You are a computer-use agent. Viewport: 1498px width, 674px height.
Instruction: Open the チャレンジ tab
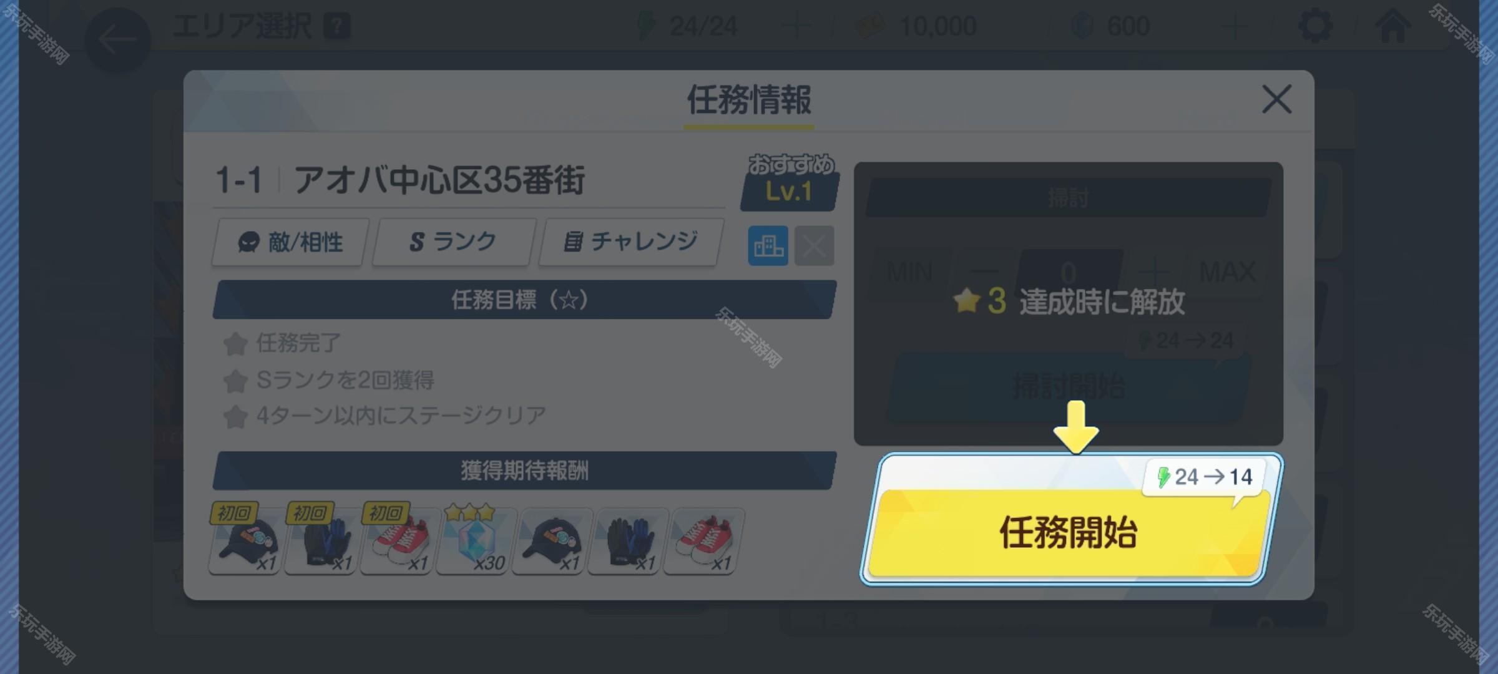pos(631,242)
